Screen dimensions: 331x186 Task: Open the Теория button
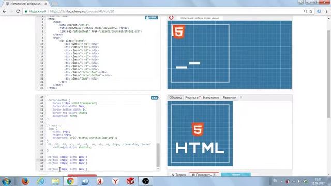(x=178, y=175)
